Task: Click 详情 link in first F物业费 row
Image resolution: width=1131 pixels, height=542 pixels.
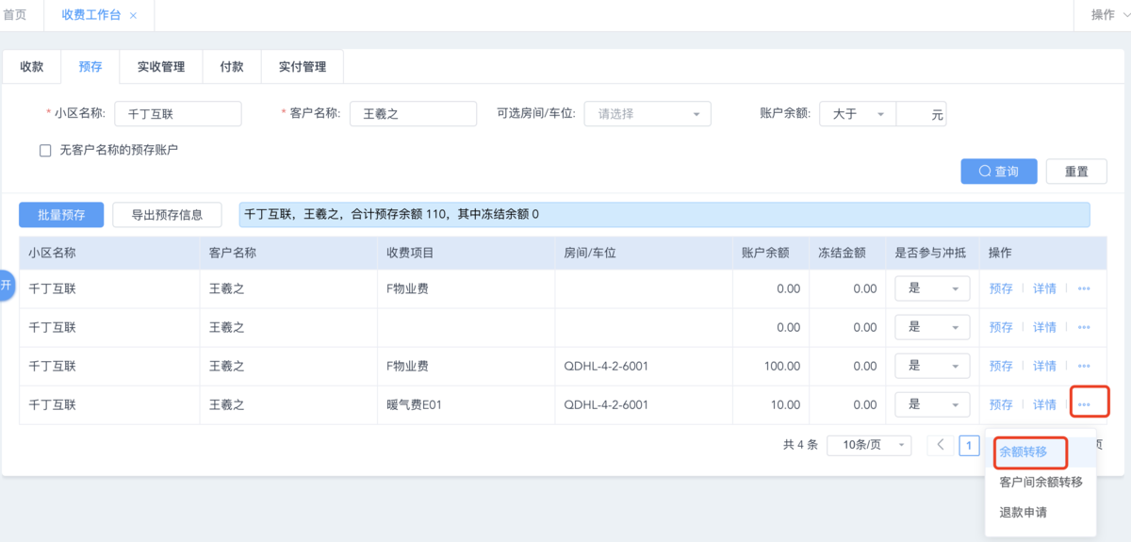Action: (x=1044, y=289)
